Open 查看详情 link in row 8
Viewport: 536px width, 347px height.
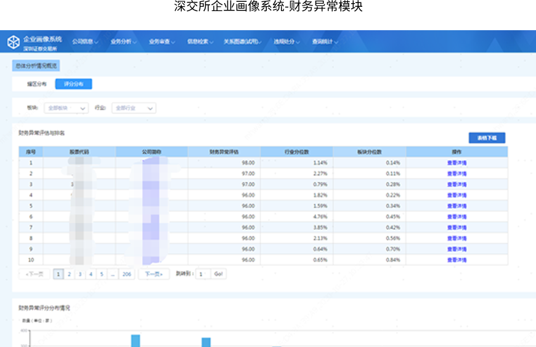(x=457, y=239)
